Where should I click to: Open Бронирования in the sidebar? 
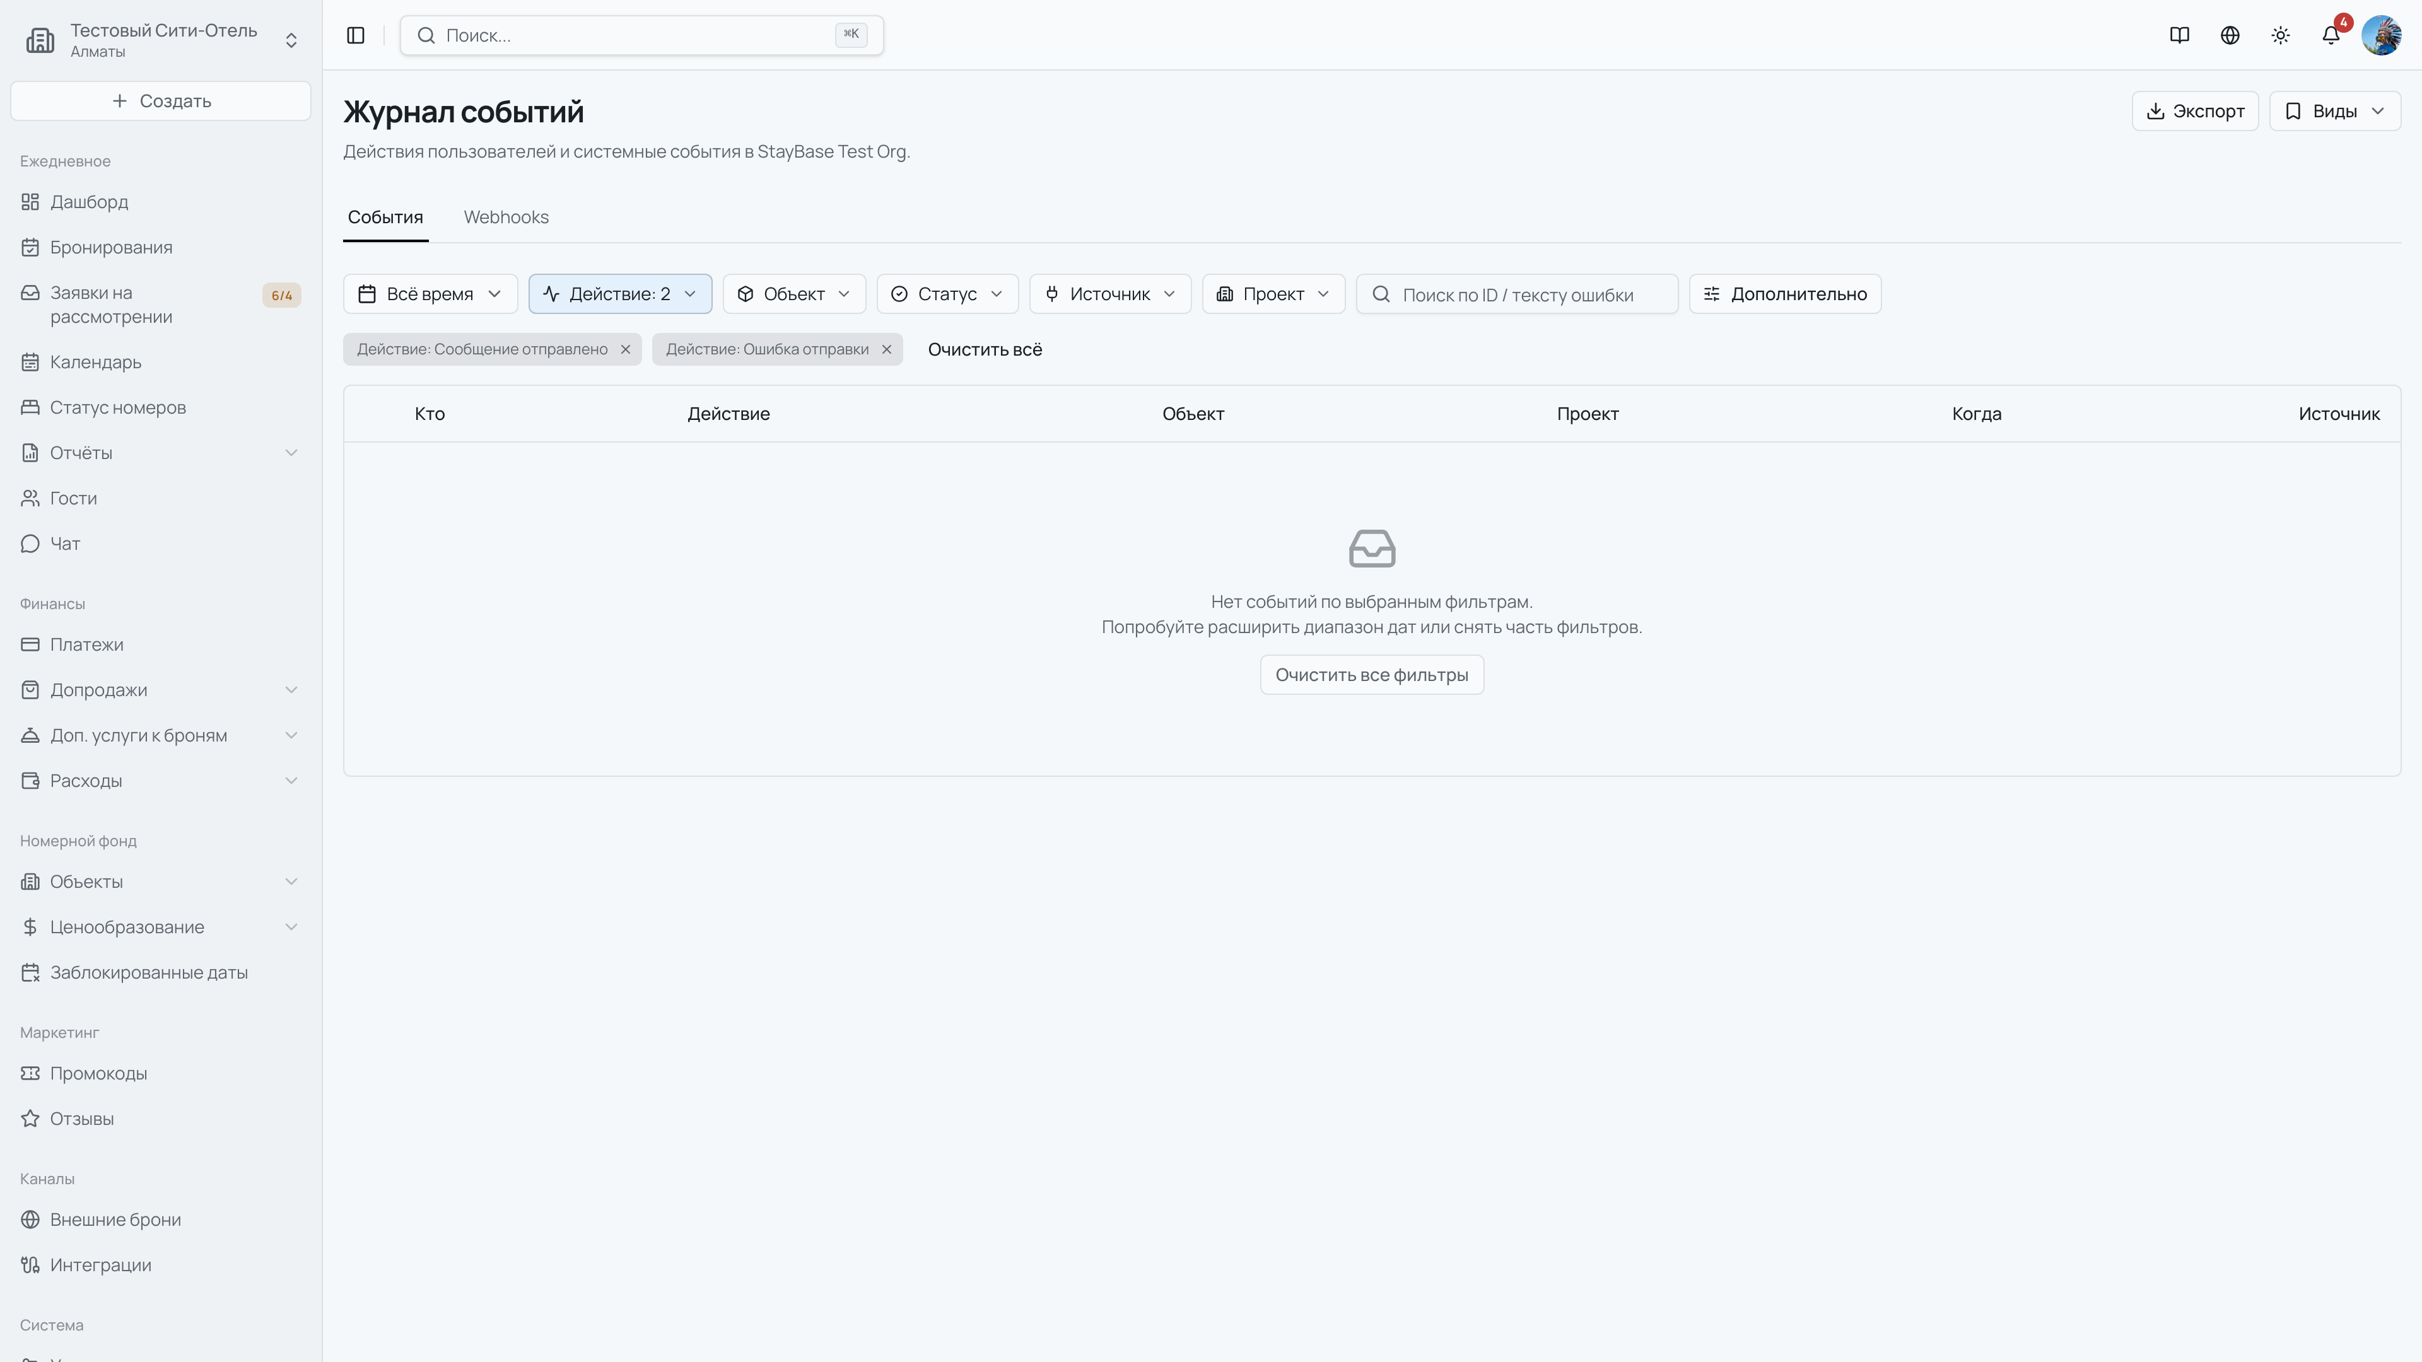(161, 247)
